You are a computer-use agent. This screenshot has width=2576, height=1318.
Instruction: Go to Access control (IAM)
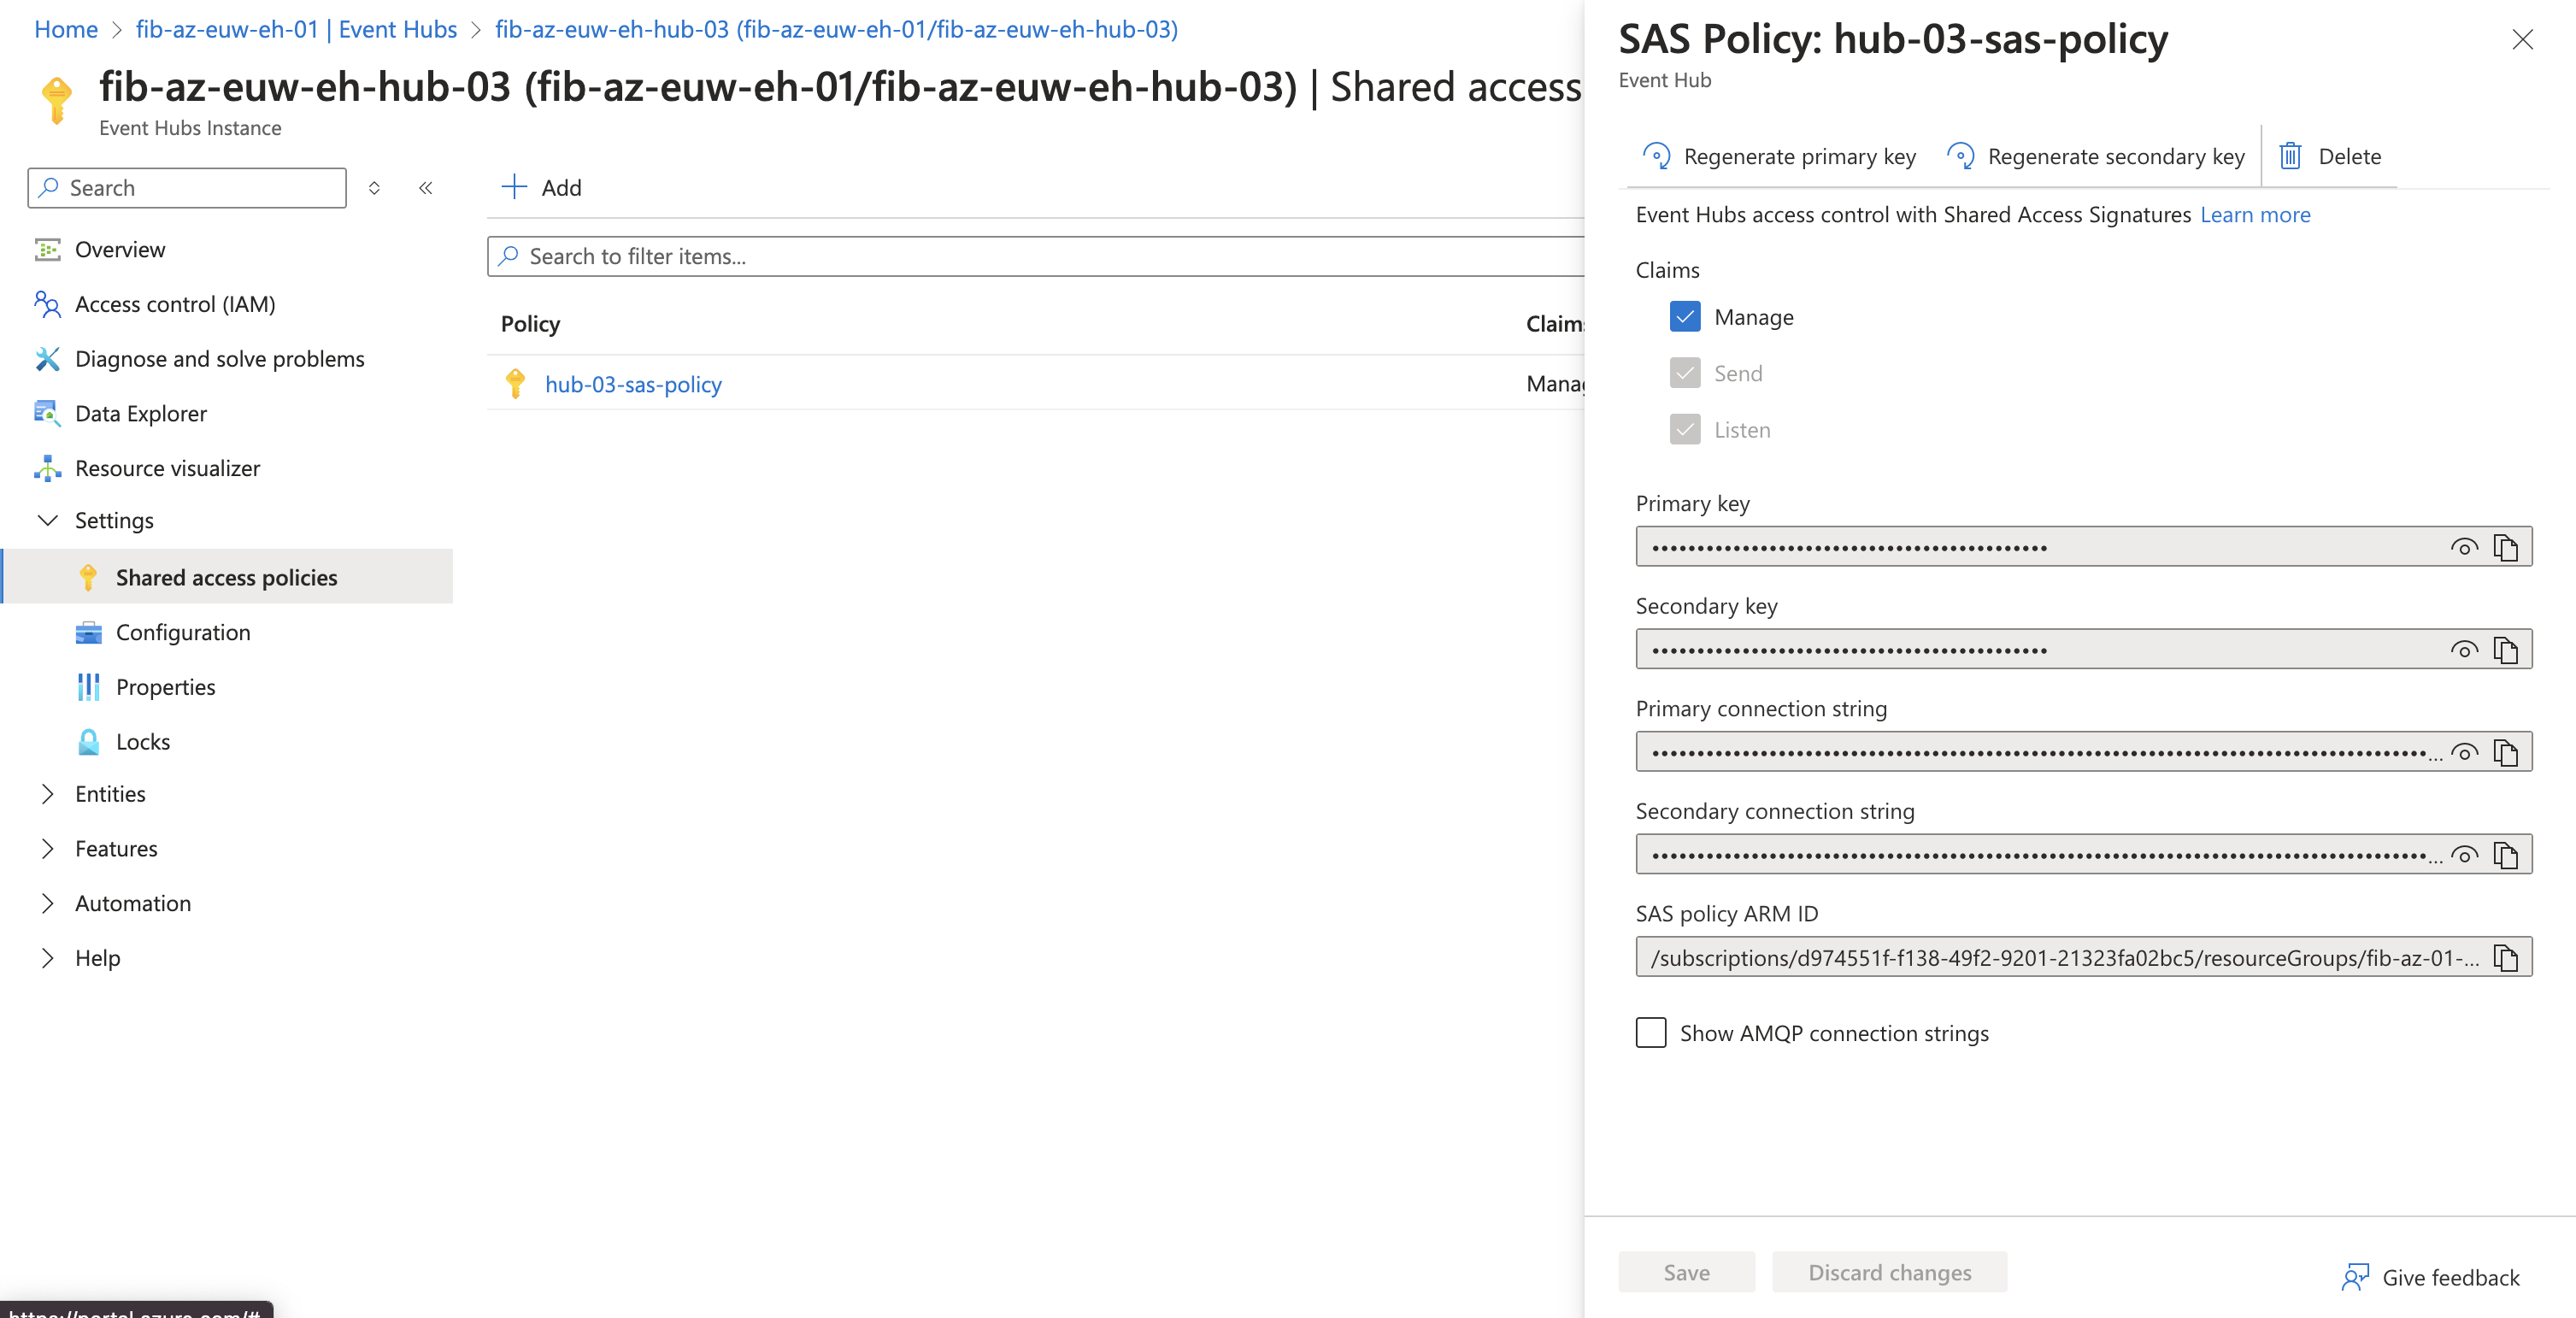pyautogui.click(x=175, y=304)
